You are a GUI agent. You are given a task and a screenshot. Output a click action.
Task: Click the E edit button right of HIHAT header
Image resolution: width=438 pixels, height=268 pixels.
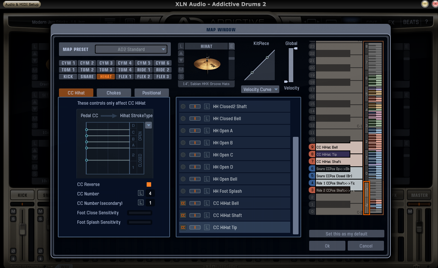point(231,46)
